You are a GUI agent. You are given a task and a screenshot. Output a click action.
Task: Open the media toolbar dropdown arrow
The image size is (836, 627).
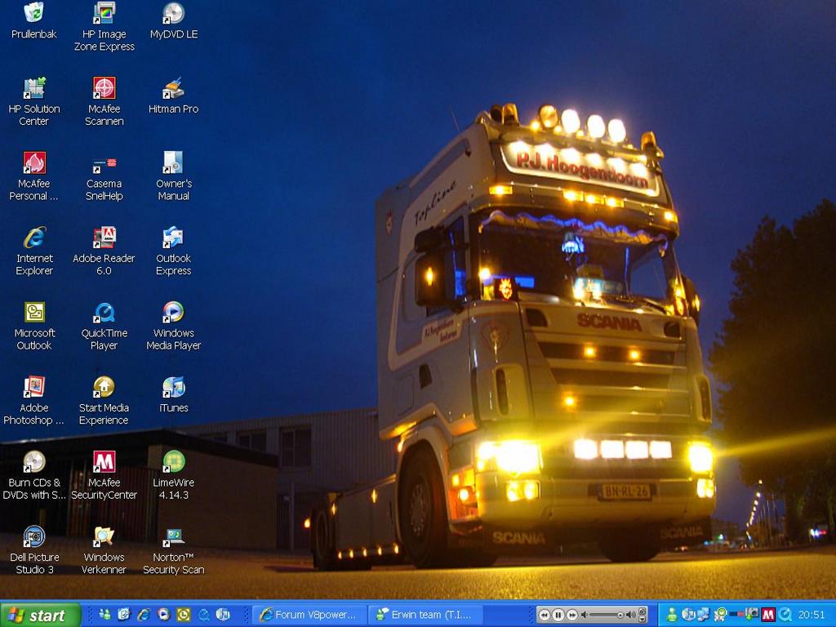click(x=643, y=619)
